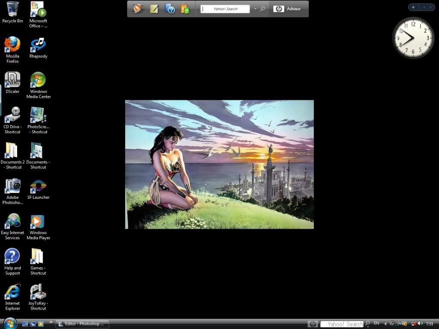Launch the Microsoft Office desktop shortcut

pos(38,15)
